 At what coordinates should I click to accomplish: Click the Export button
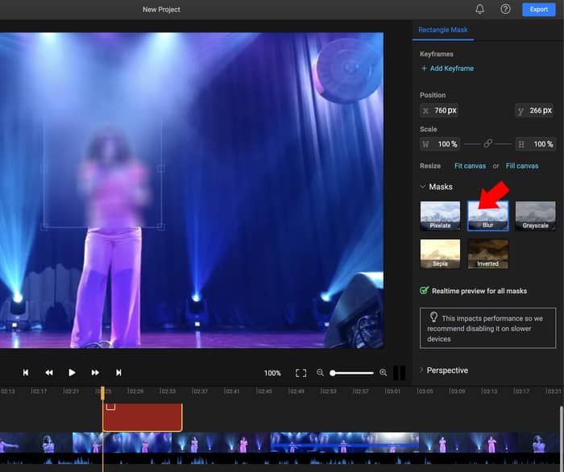(539, 10)
